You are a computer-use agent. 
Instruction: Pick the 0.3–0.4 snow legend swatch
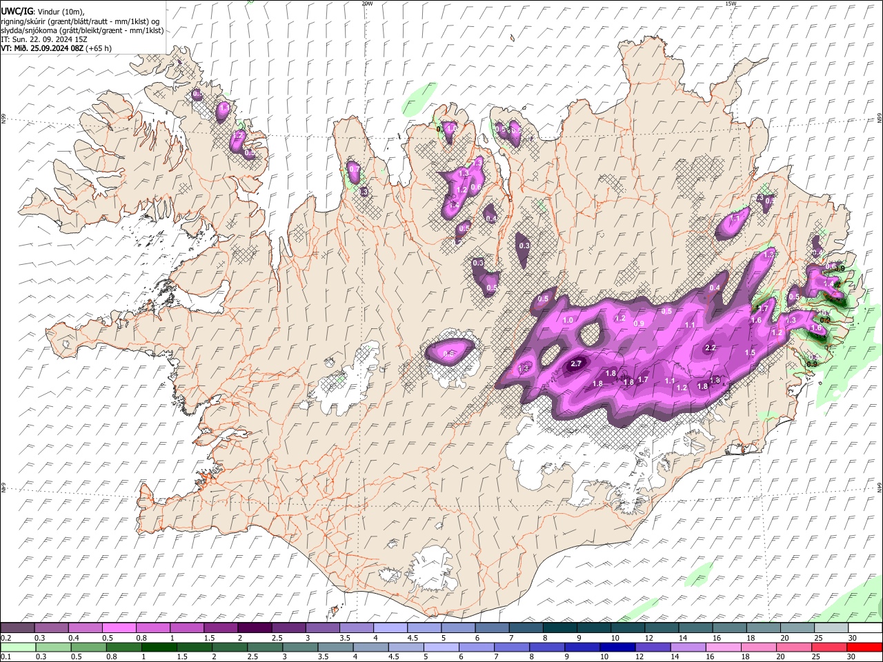(x=51, y=628)
